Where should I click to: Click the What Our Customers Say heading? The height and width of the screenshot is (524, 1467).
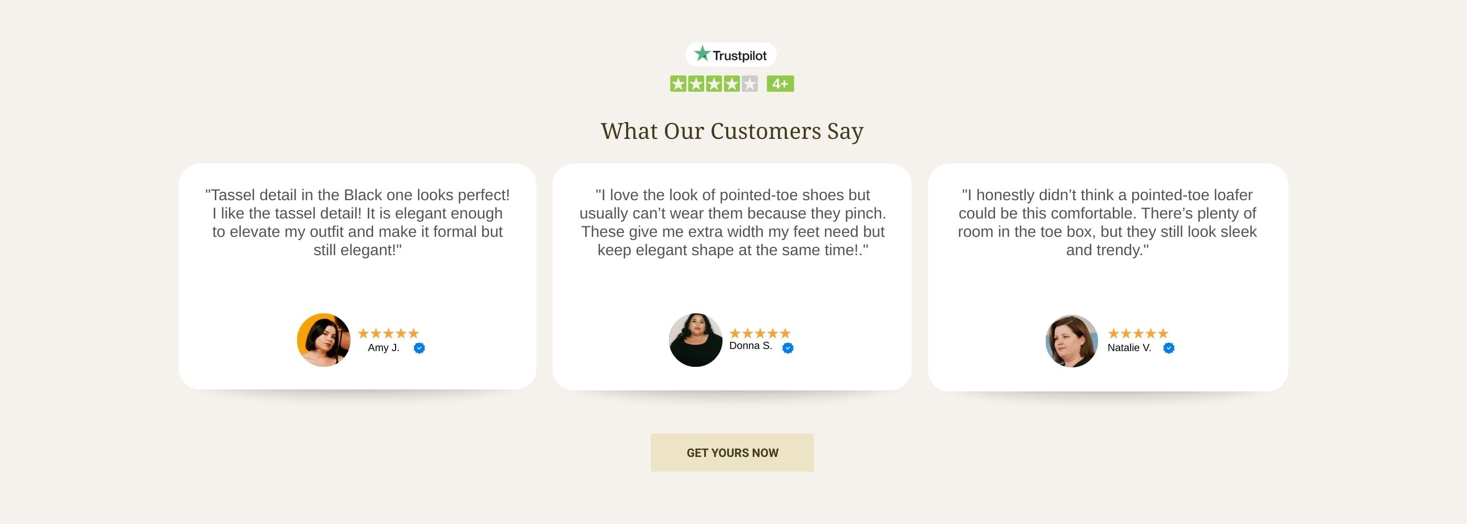tap(732, 131)
